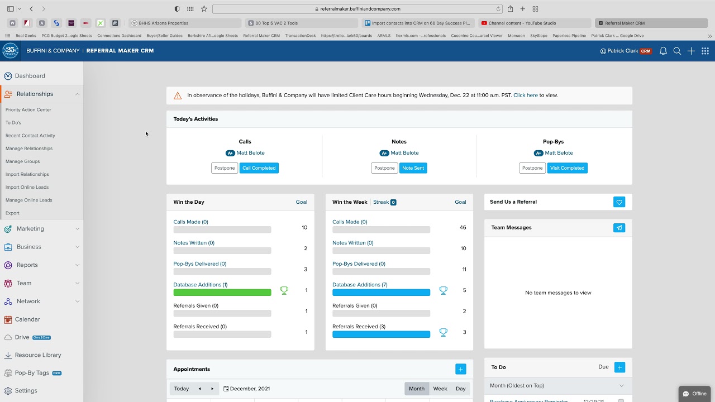Expand the Business menu chevron
This screenshot has height=402, width=715.
pos(77,247)
